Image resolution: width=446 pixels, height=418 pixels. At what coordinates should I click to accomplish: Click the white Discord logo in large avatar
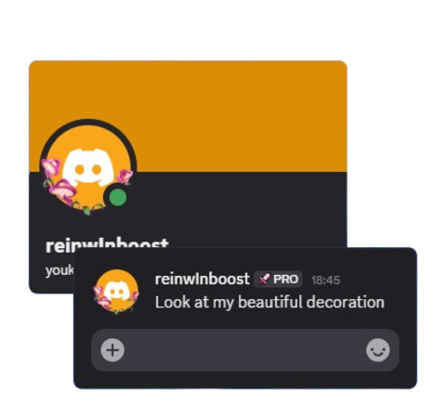click(88, 167)
